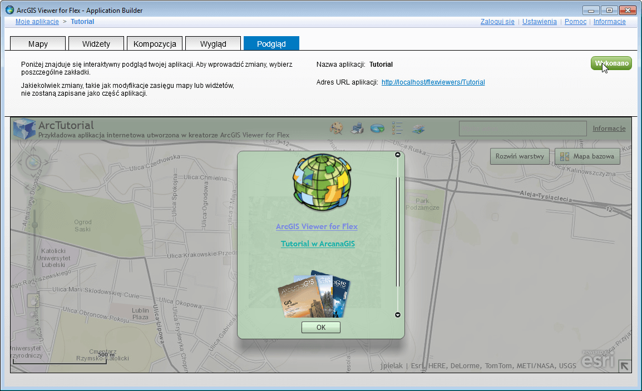
Task: Click the Esri logo on the map
Action: 598,359
